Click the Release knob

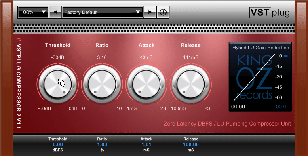click(191, 84)
